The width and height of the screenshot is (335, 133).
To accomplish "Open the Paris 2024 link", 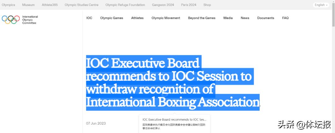I will (189, 5).
